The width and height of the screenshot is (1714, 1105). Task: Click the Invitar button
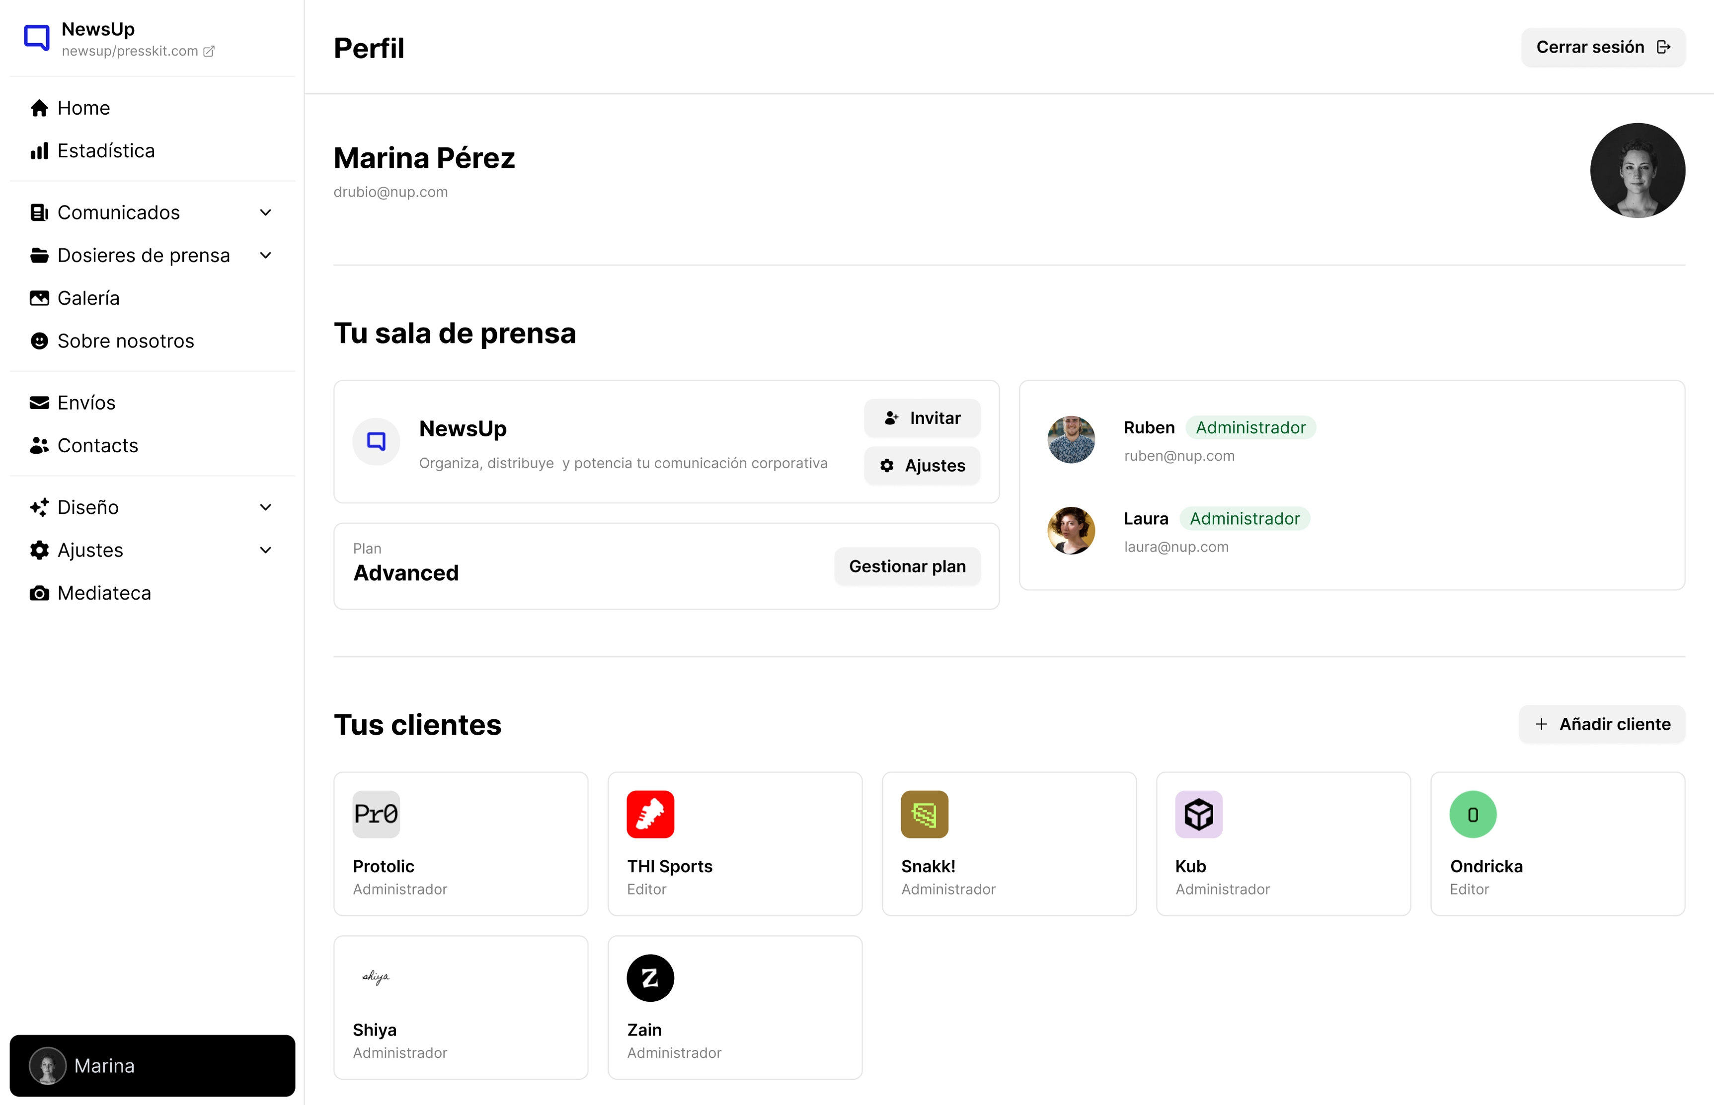[922, 417]
